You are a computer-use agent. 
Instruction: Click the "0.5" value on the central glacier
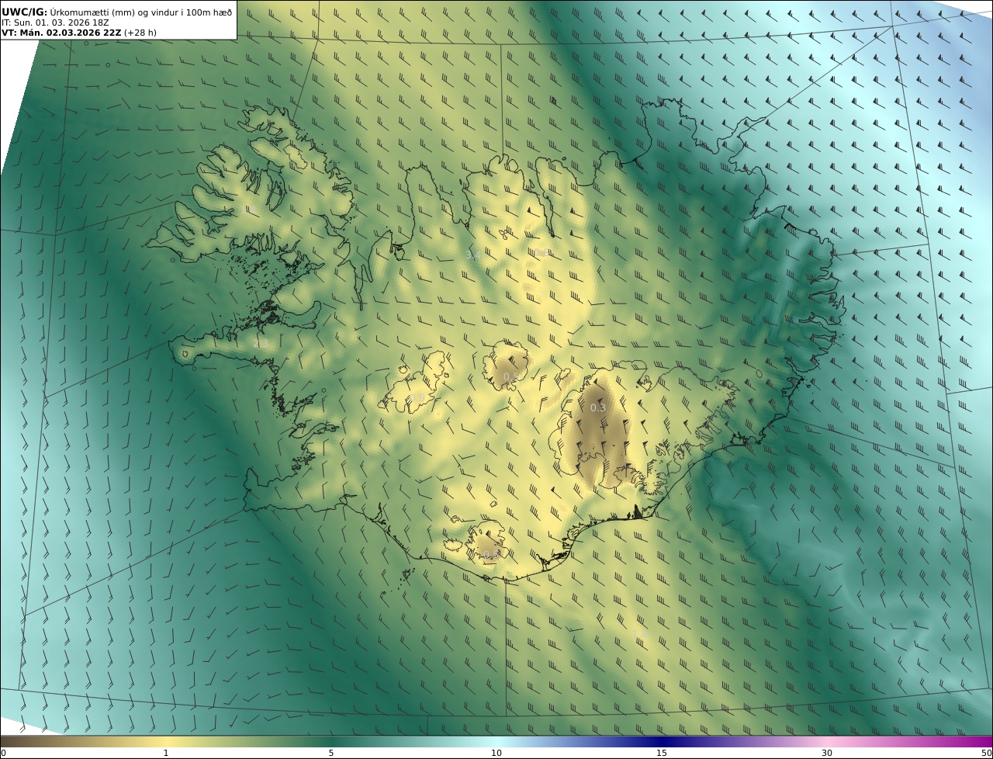(x=511, y=376)
